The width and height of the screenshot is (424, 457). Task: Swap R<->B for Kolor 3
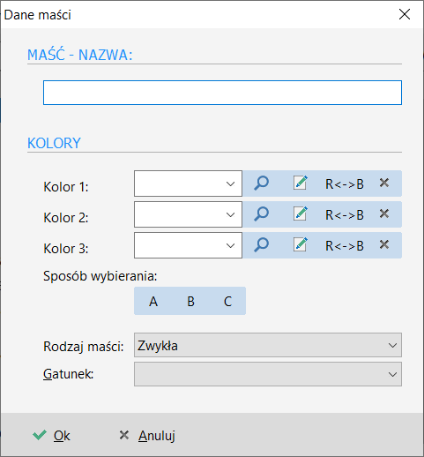coord(345,246)
